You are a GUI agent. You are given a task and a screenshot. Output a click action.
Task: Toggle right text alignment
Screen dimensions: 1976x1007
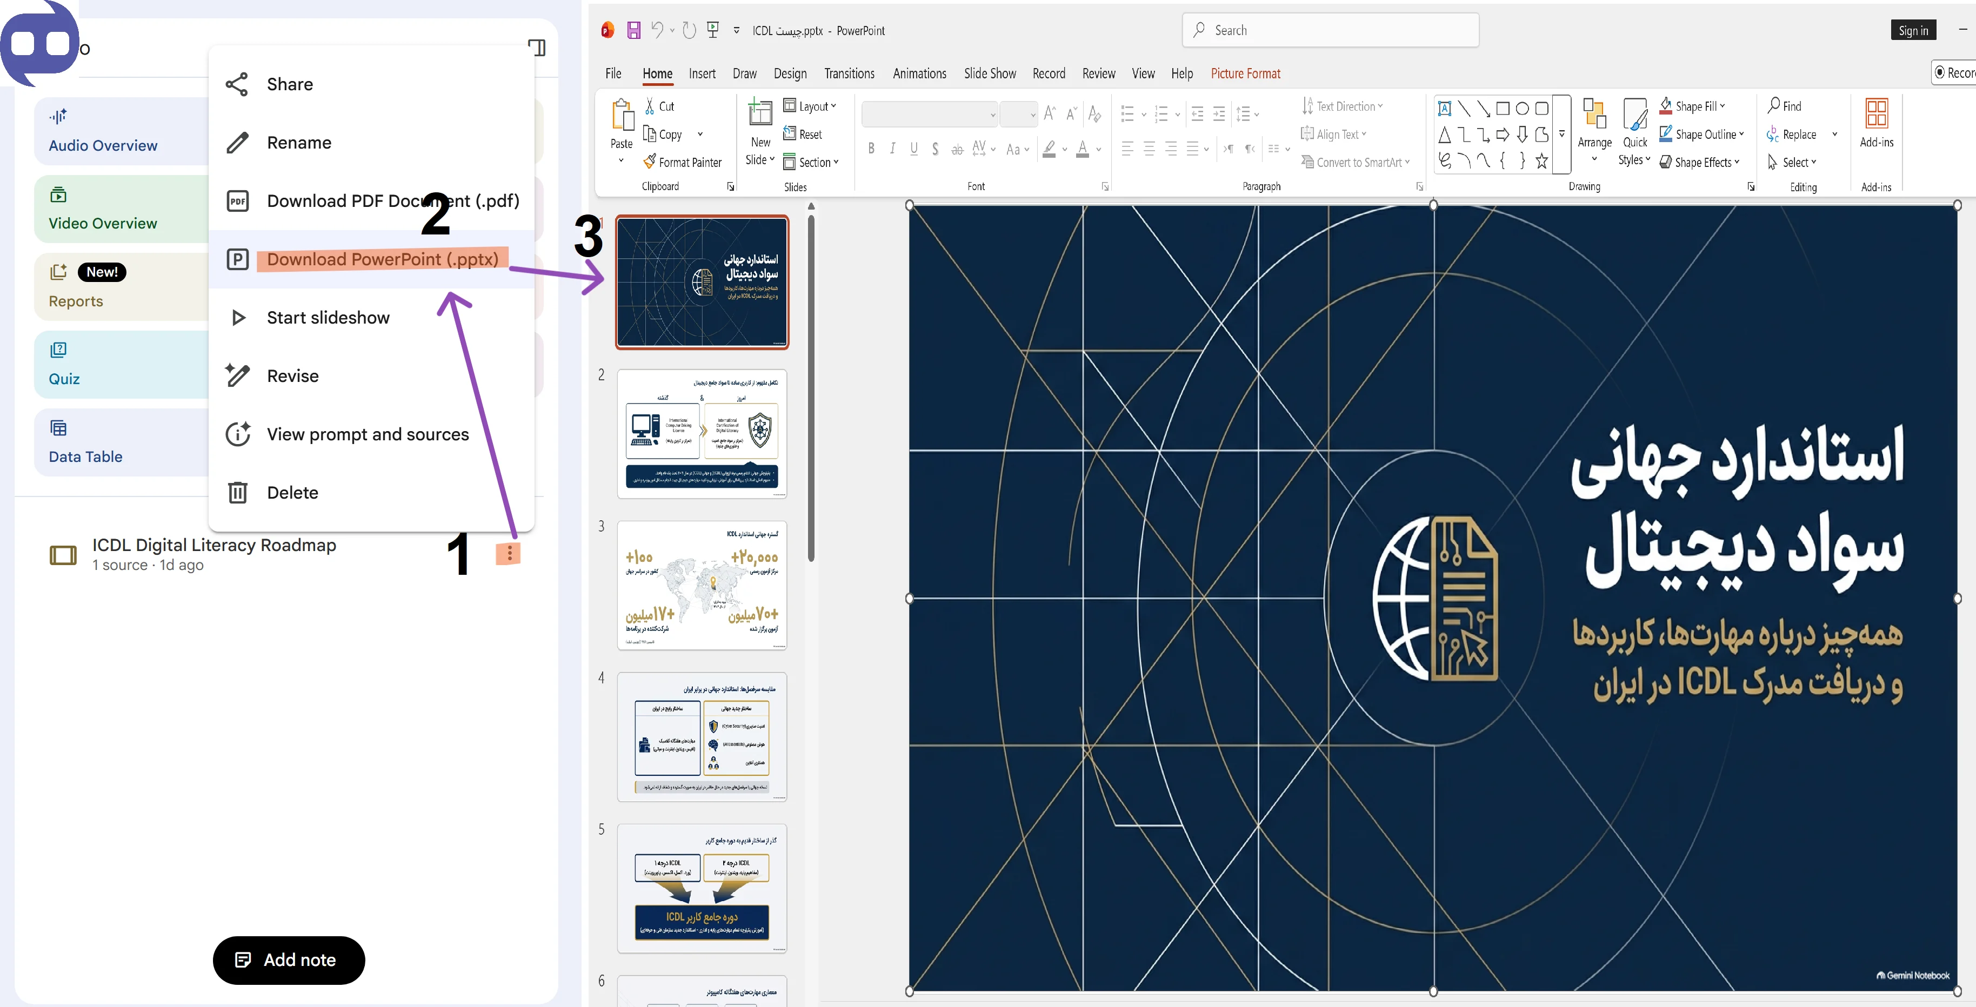pyautogui.click(x=1171, y=149)
